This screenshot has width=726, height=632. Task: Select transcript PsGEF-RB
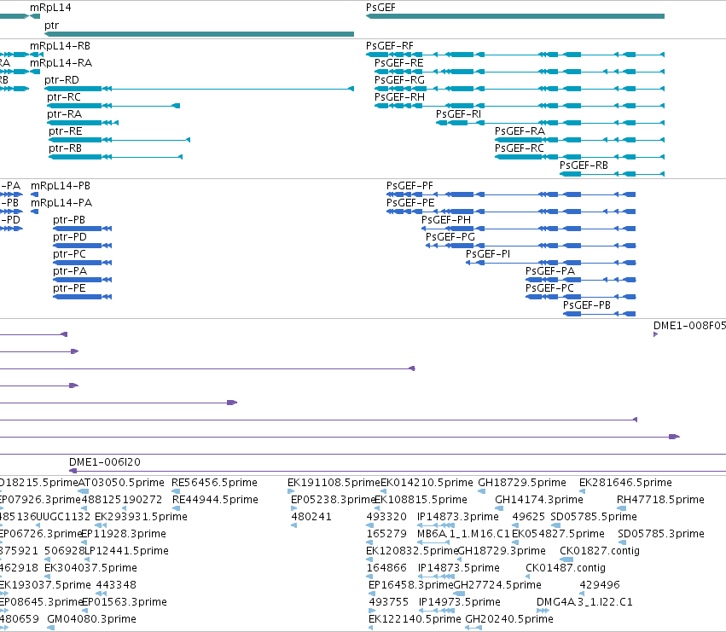coord(612,174)
